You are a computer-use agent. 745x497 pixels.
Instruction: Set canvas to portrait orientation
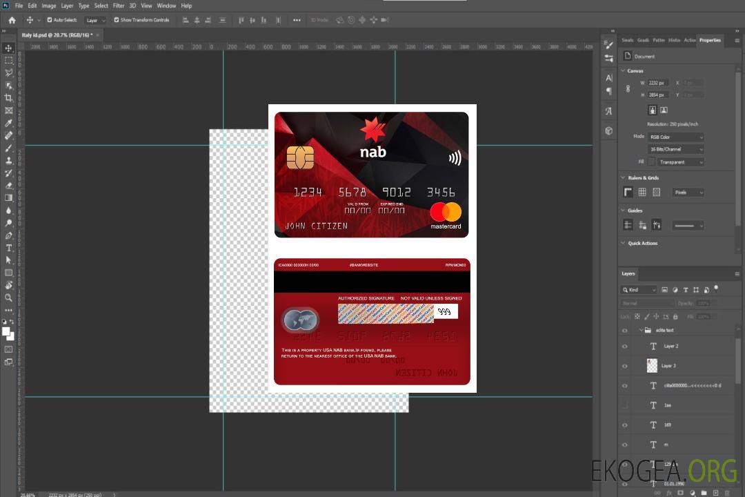pyautogui.click(x=653, y=110)
